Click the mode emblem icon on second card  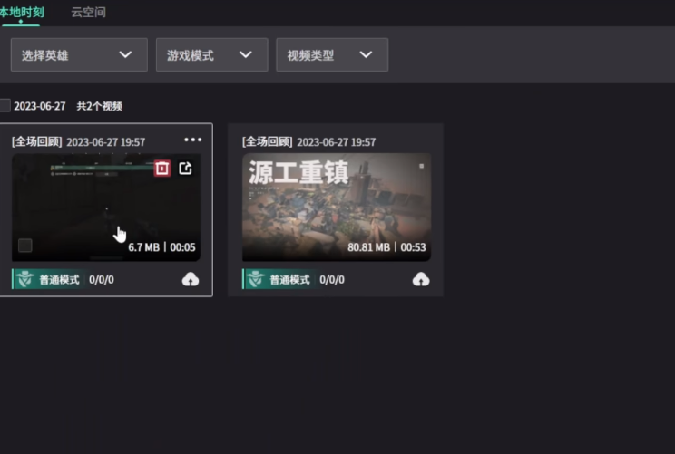[253, 279]
